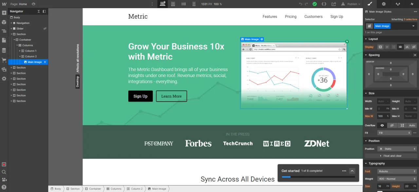Open the Assets panel
The width and height of the screenshot is (419, 192).
(x=4, y=70)
